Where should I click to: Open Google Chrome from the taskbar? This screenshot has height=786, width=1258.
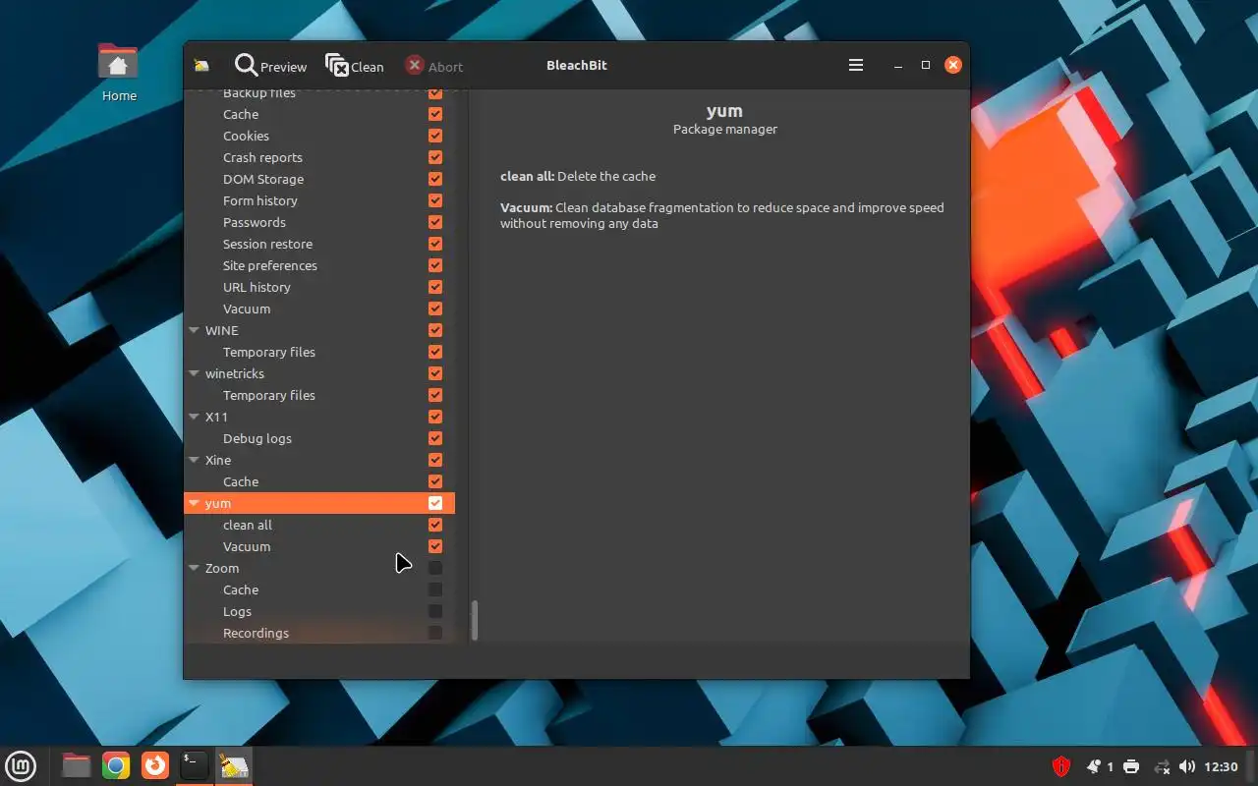(x=116, y=765)
